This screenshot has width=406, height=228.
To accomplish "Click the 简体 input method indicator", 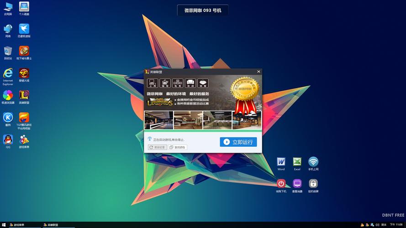I will click(x=384, y=225).
